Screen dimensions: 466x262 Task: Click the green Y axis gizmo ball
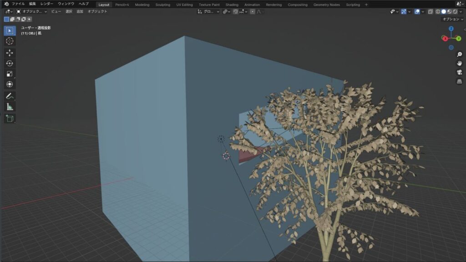458,39
